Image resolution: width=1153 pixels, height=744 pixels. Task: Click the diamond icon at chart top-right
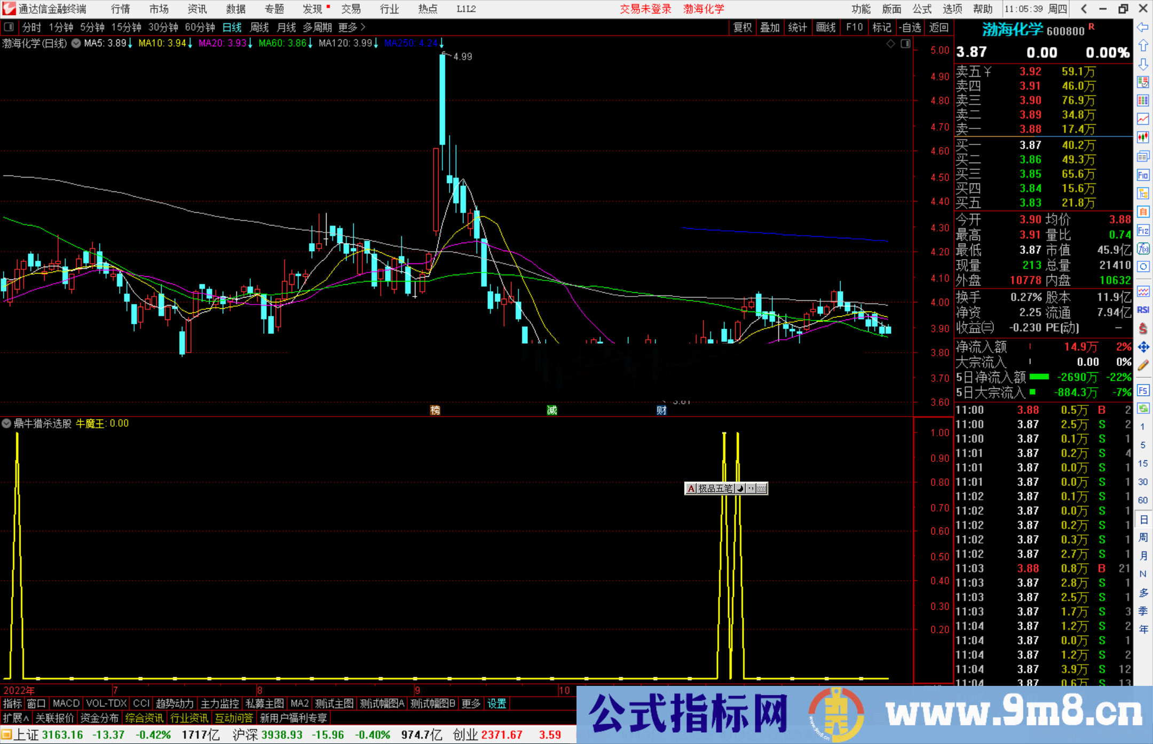pyautogui.click(x=890, y=44)
